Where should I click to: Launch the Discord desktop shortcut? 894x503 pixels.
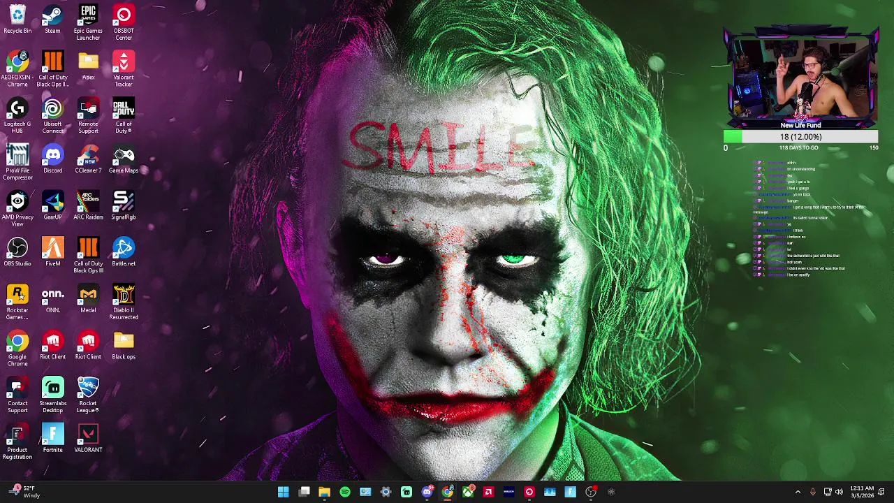point(52,159)
